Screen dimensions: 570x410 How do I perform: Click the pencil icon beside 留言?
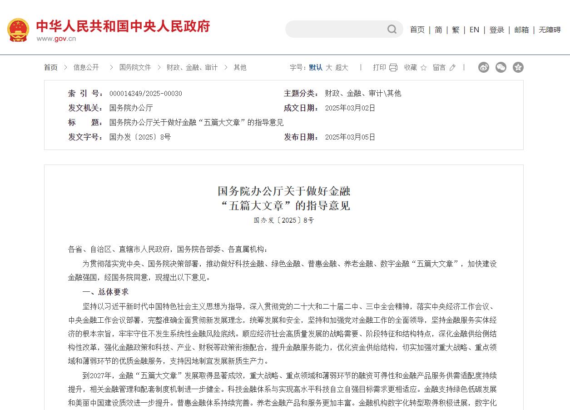[452, 68]
